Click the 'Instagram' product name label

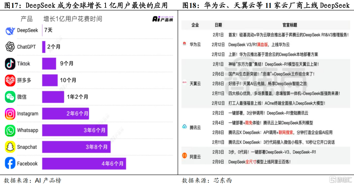click(28, 114)
